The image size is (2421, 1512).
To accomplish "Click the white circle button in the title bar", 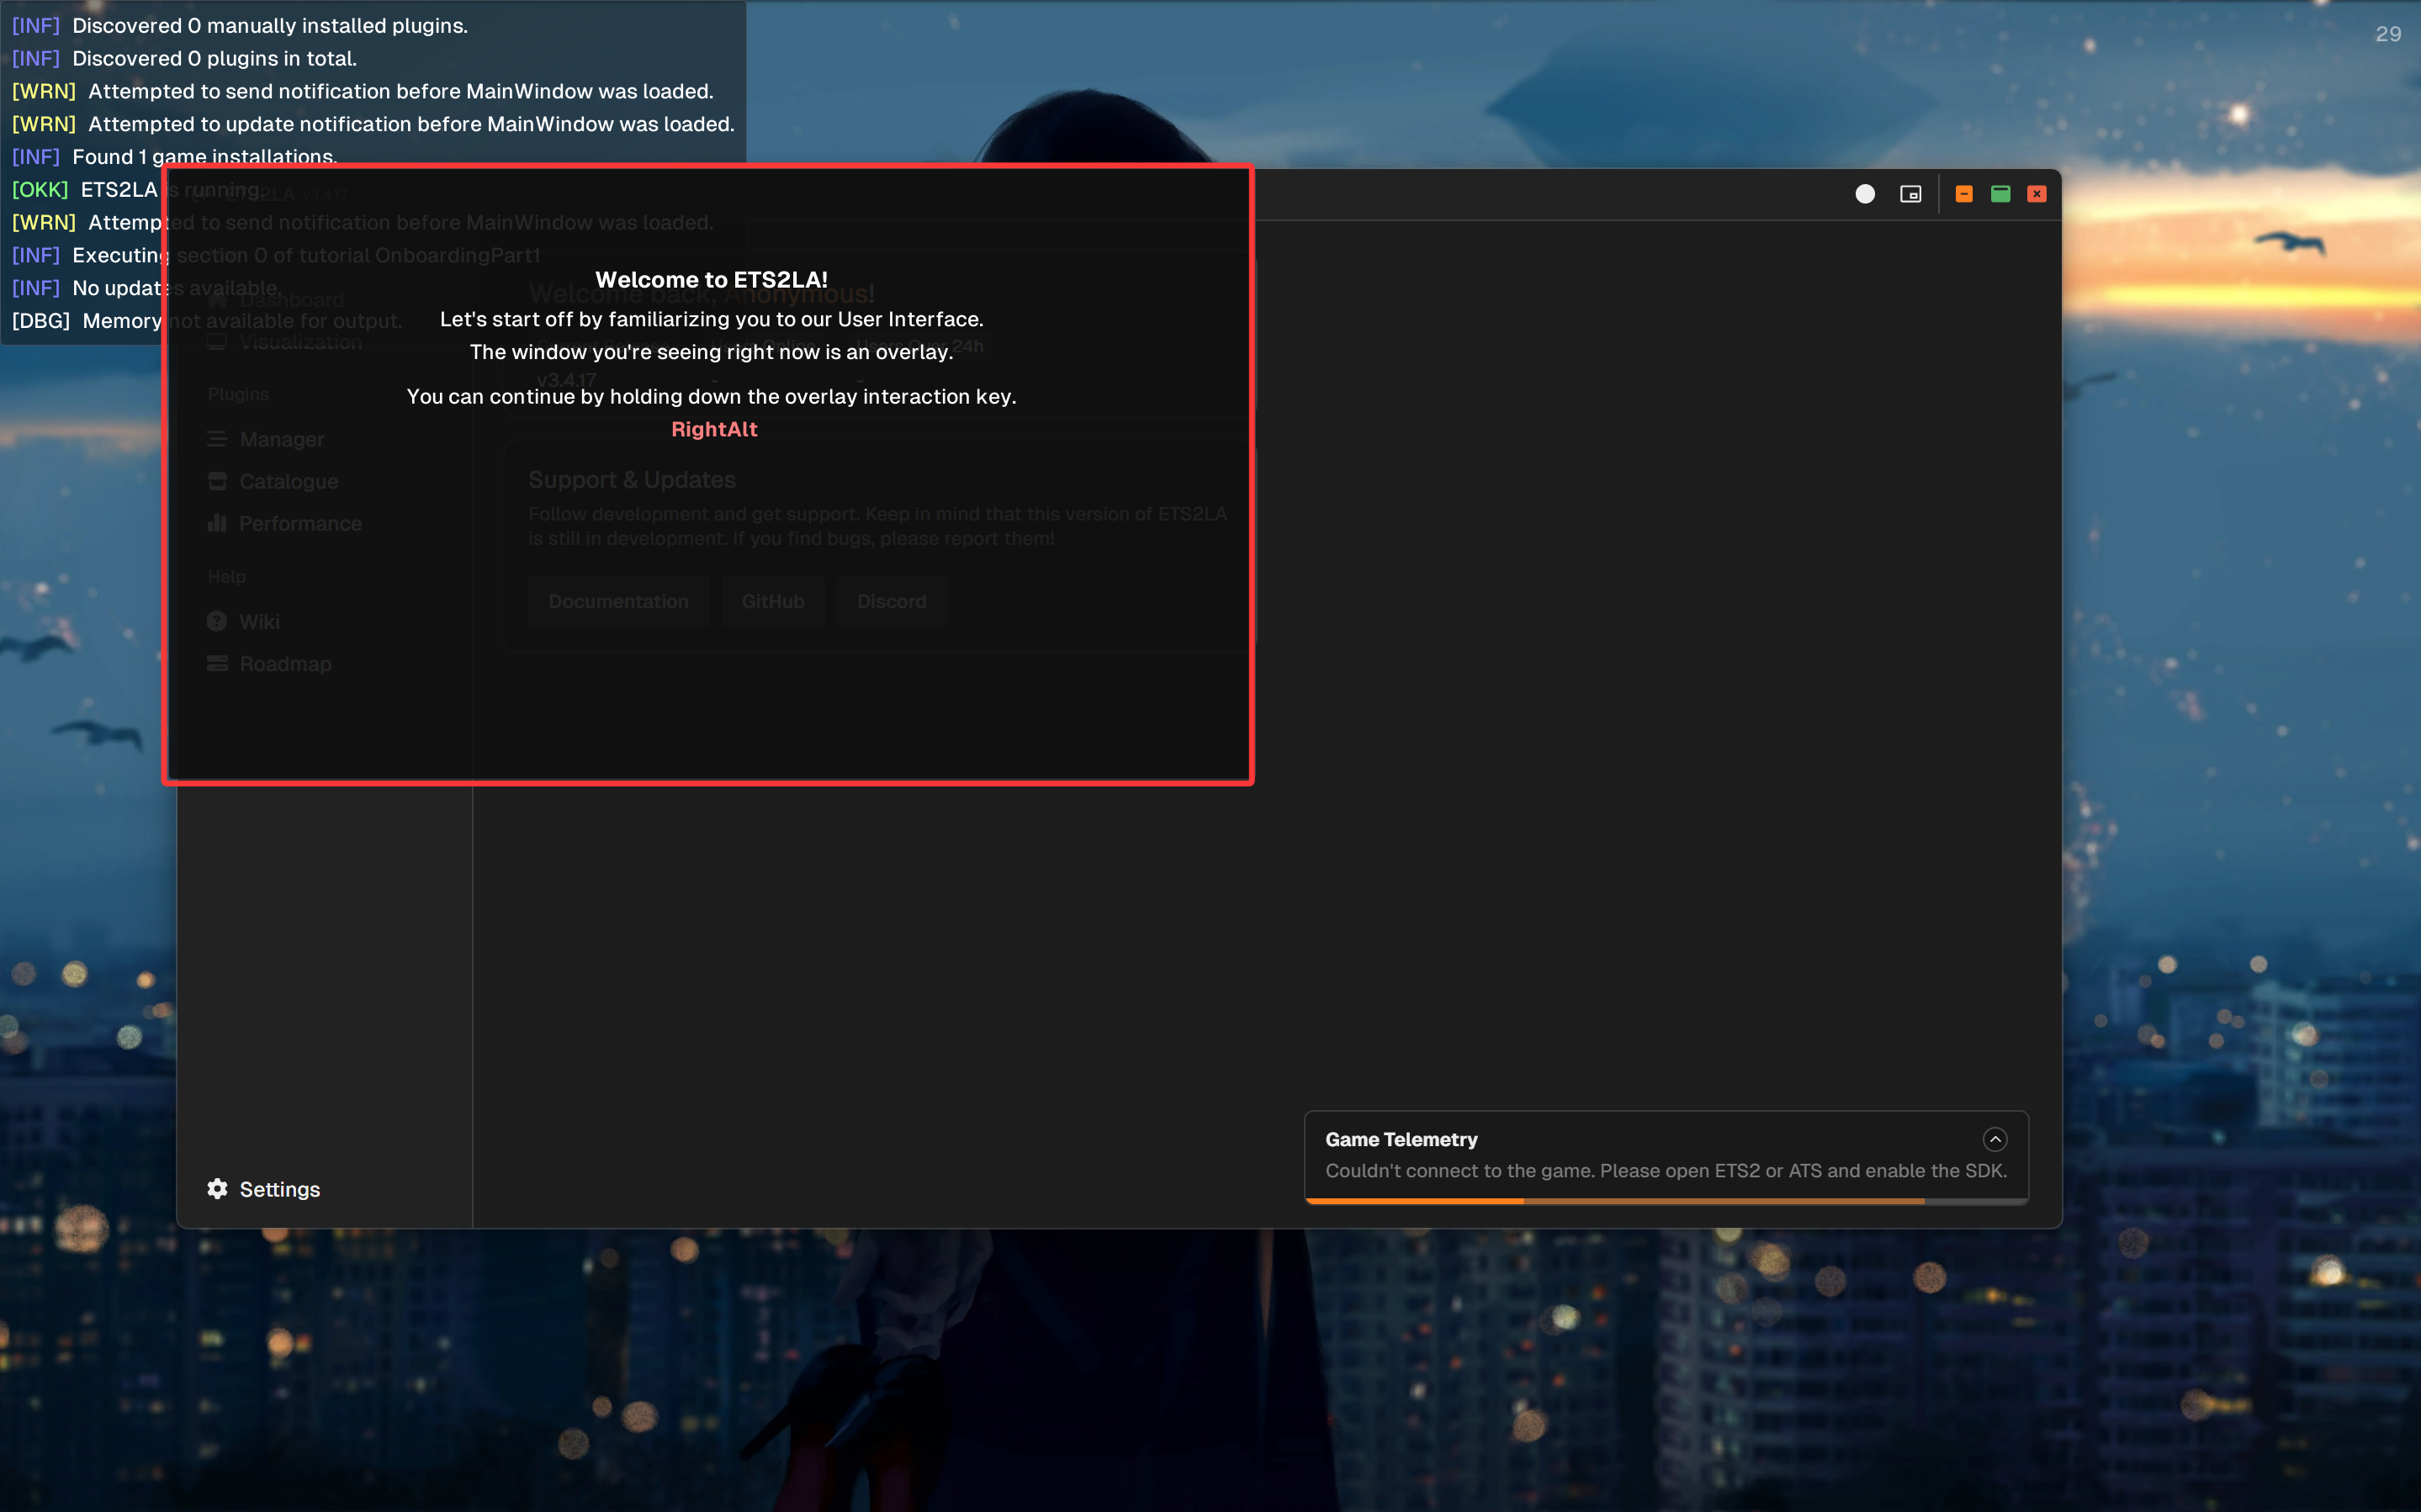I will (1865, 194).
